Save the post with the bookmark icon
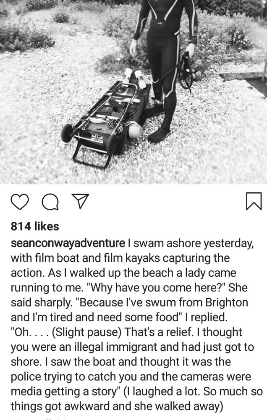This screenshot has height=420, width=267. pos(254,201)
